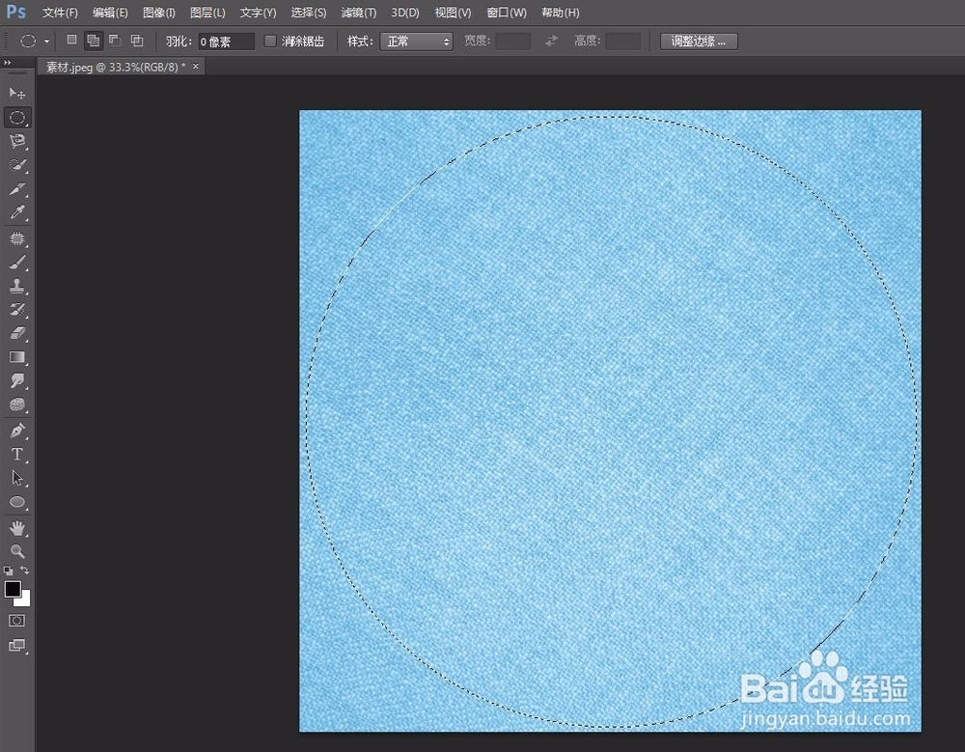The width and height of the screenshot is (965, 752).
Task: Click the 高度 height input field
Action: point(622,42)
